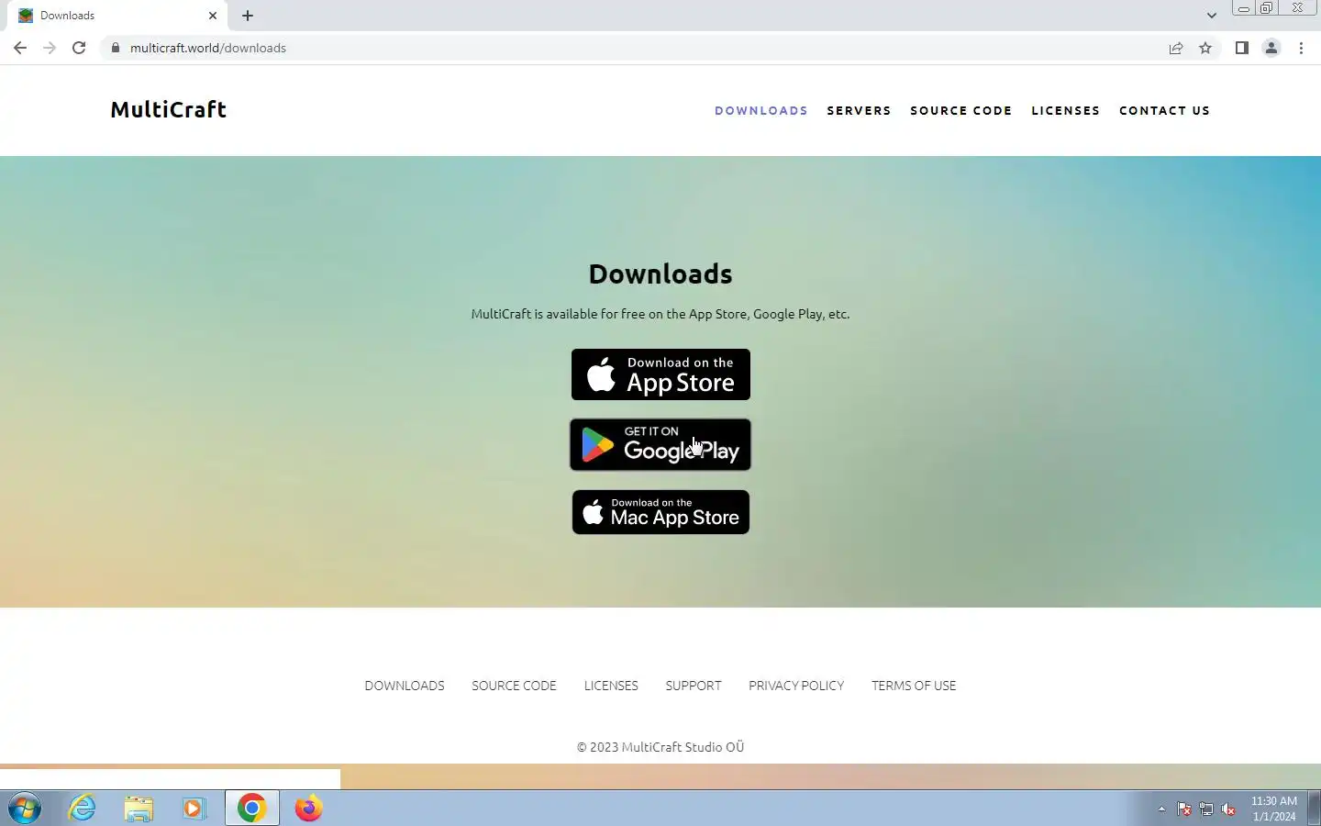Screen dimensions: 1321x826
Task: Open footer SUPPORT link
Action: 694,686
